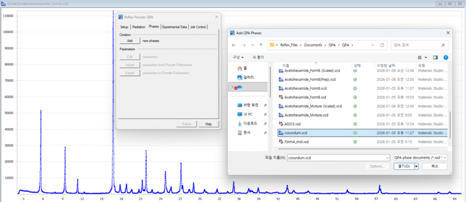This screenshot has height=202, width=466.
Task: Select Acetohexamide_Mixture (Scaled).xcd file icon
Action: pos(280,106)
